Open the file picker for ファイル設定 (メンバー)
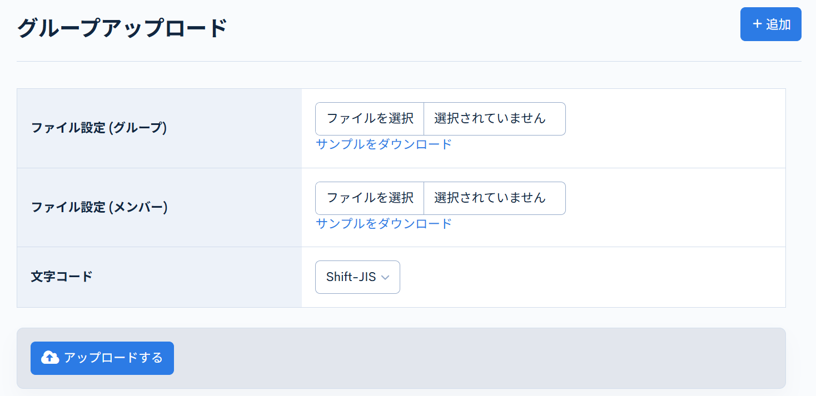Viewport: 816px width, 396px height. tap(369, 198)
